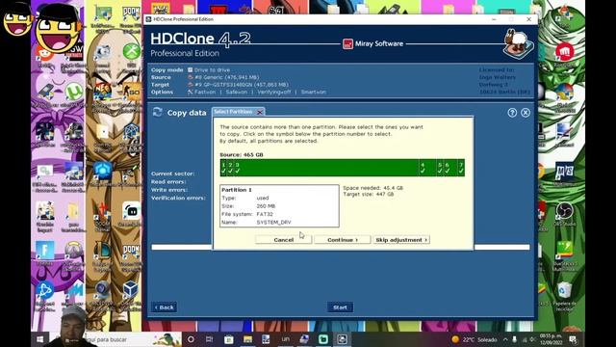Click Target size: 447 GB text

click(368, 195)
